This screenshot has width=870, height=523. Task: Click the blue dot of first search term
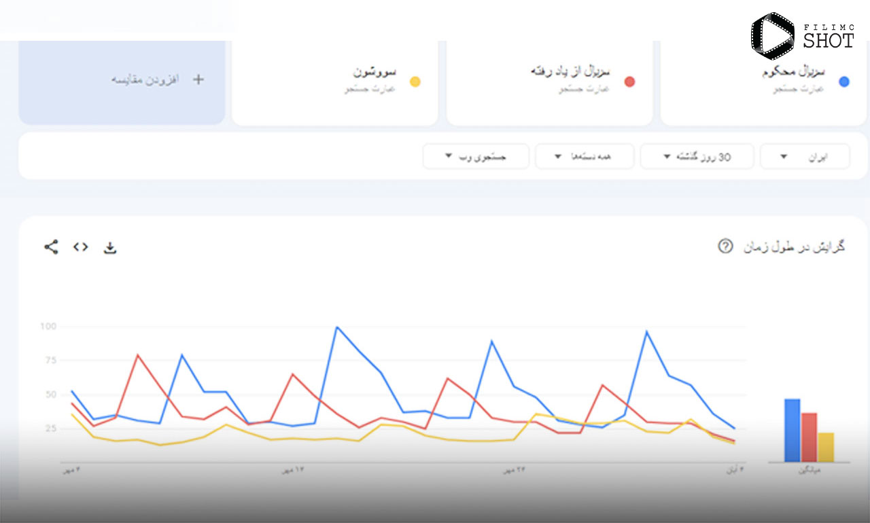[x=844, y=82]
